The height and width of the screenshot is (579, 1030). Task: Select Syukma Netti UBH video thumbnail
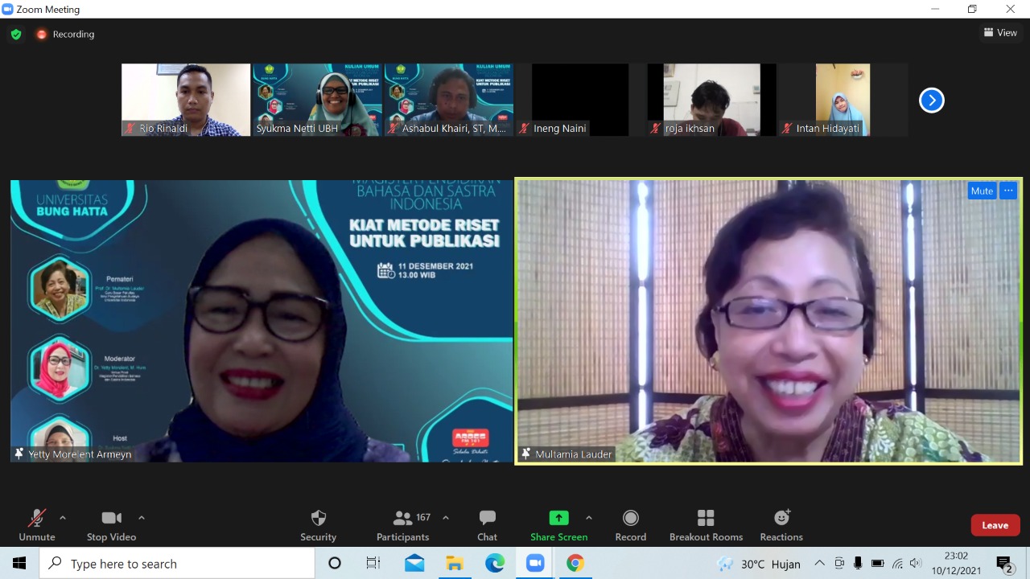(317, 100)
